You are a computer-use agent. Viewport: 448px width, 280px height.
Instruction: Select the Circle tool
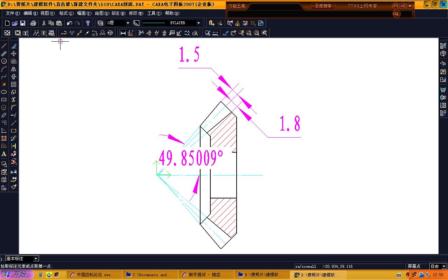point(4,61)
